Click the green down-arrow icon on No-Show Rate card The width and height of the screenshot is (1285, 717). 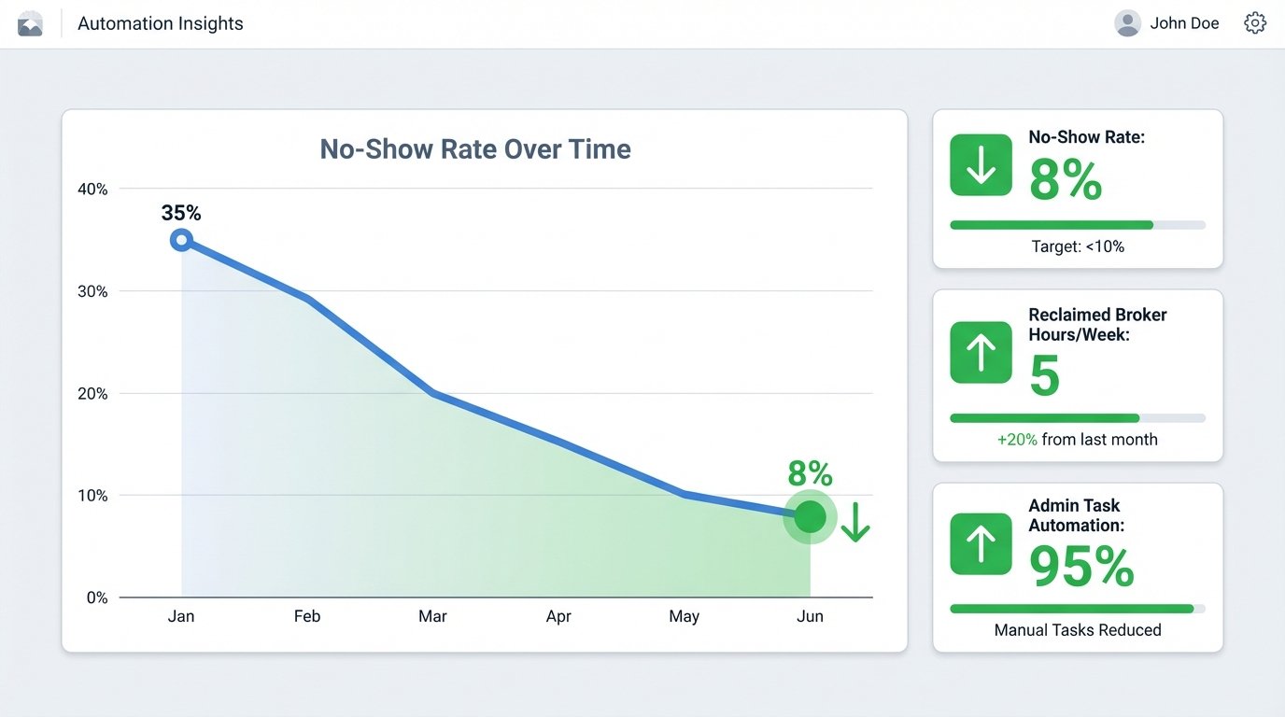pyautogui.click(x=980, y=165)
